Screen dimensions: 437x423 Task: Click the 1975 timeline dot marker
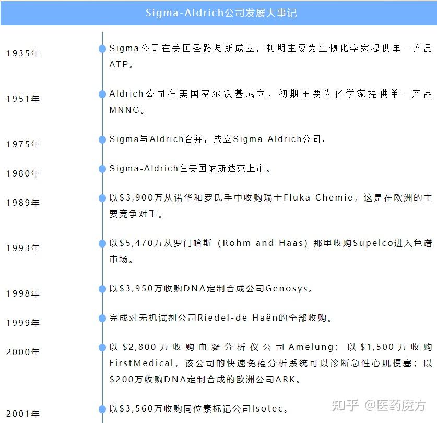point(101,139)
